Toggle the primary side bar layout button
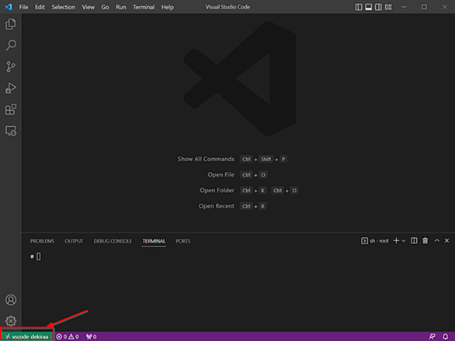 (x=359, y=7)
